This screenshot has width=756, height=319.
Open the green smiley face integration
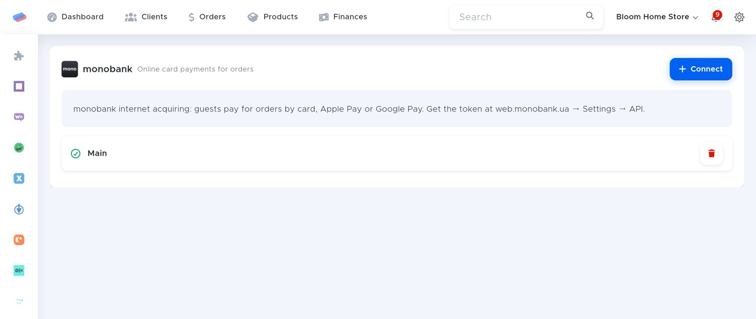(19, 147)
